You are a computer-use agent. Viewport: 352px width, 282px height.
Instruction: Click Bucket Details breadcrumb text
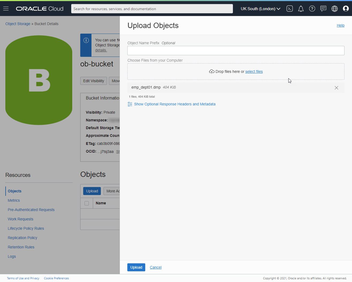click(x=47, y=24)
